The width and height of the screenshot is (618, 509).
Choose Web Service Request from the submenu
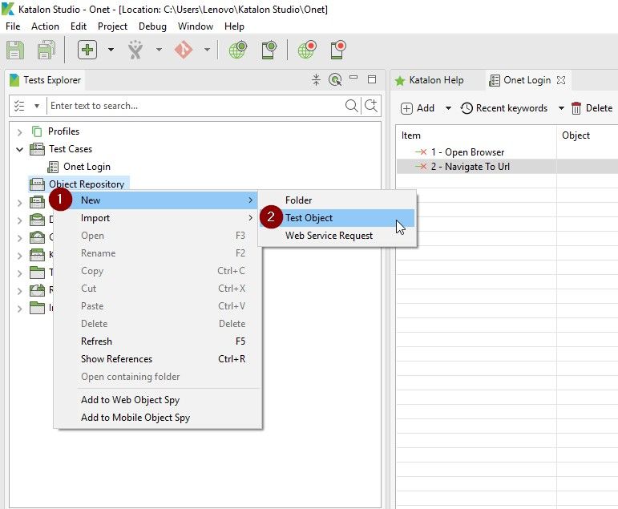(x=329, y=236)
